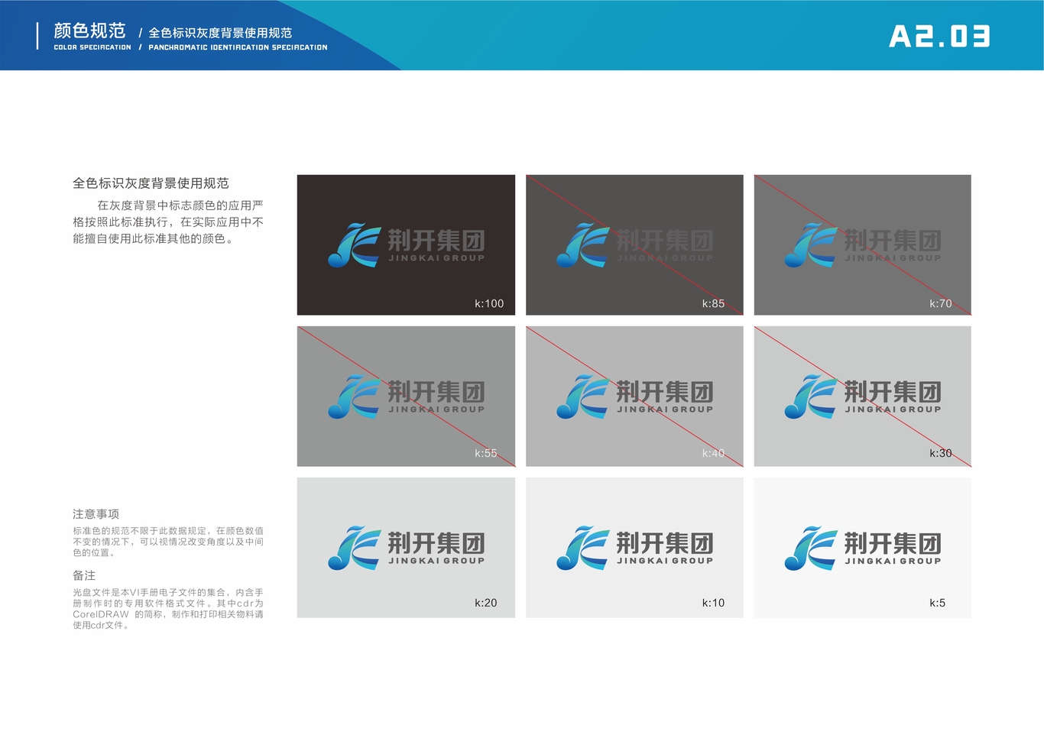Click the remark paragraph starting 光盘文件是本VI手册
Image resolution: width=1044 pixels, height=738 pixels.
168,609
